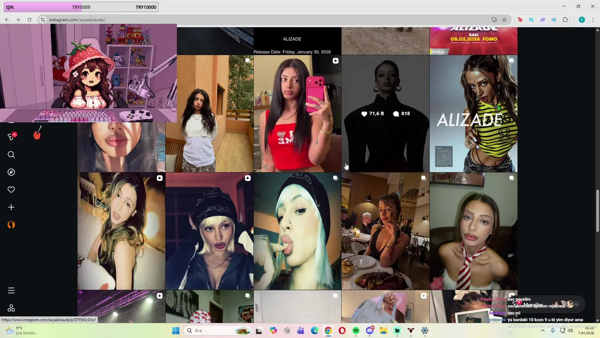The width and height of the screenshot is (600, 338).
Task: Open the Explore compass icon
Action: [11, 172]
